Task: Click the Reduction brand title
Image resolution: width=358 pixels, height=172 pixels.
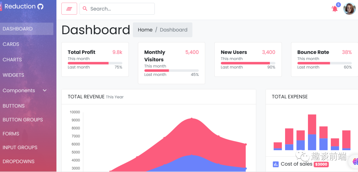Action: point(20,6)
